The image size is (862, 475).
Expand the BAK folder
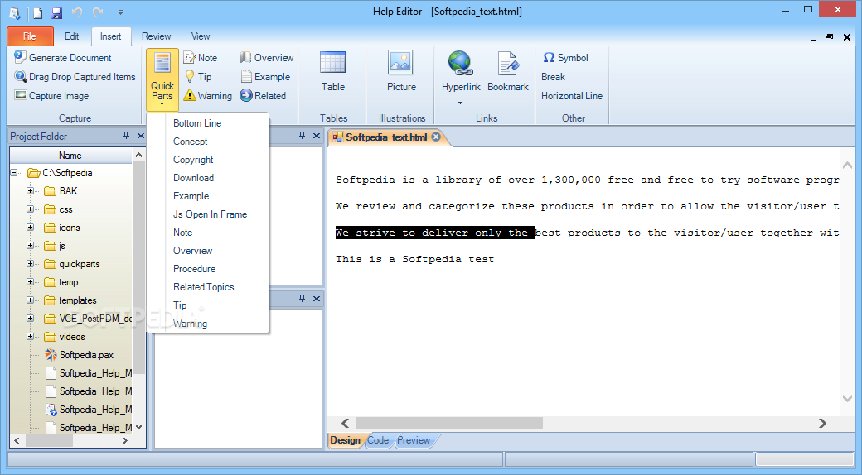(x=30, y=191)
